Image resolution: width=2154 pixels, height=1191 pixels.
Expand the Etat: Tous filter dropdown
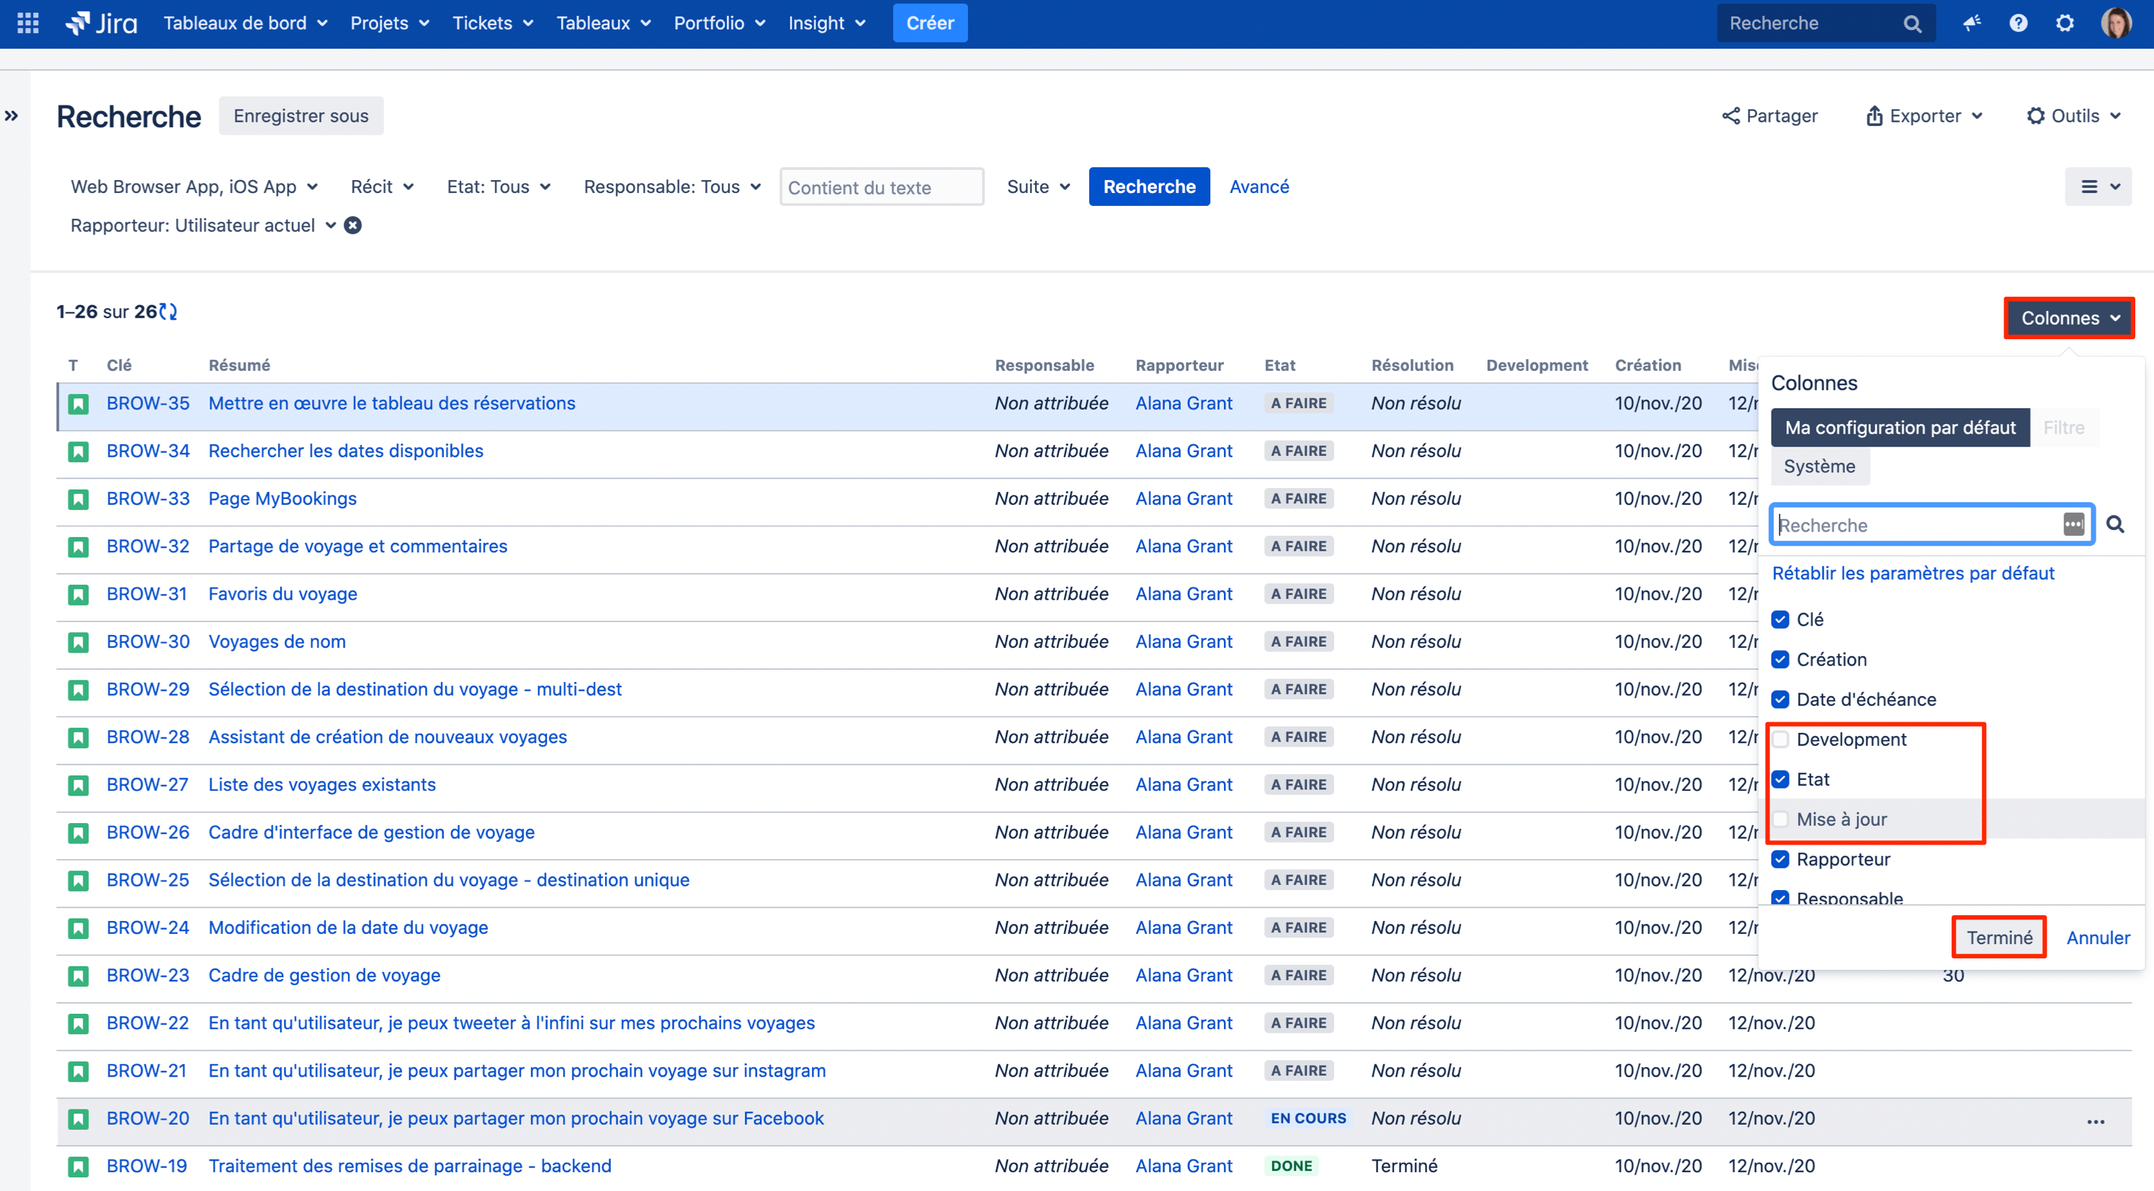coord(499,186)
